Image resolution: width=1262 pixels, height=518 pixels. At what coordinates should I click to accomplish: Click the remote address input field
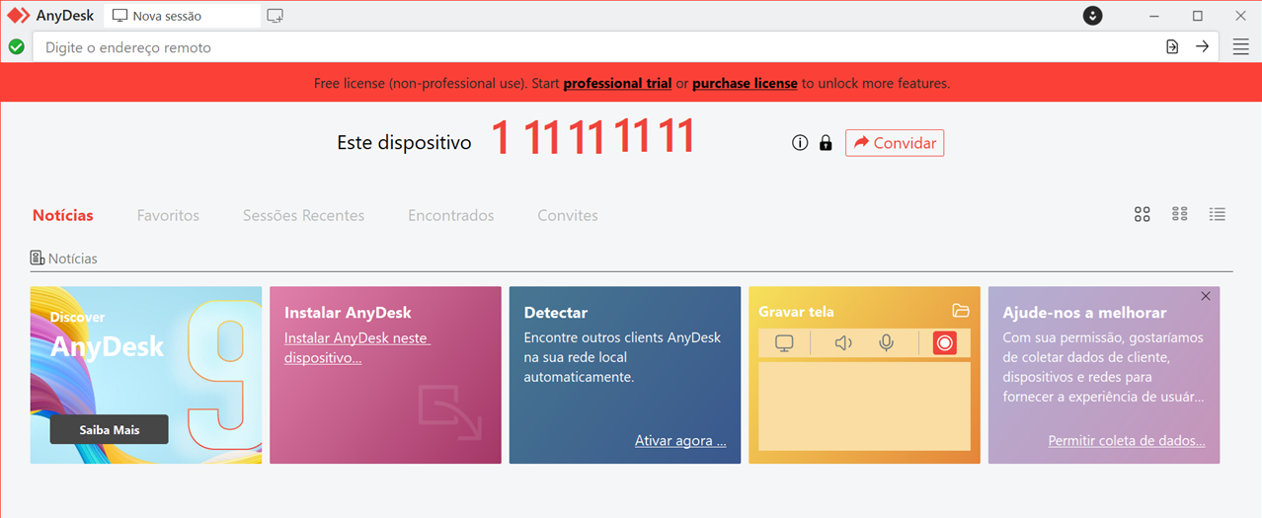(x=592, y=47)
